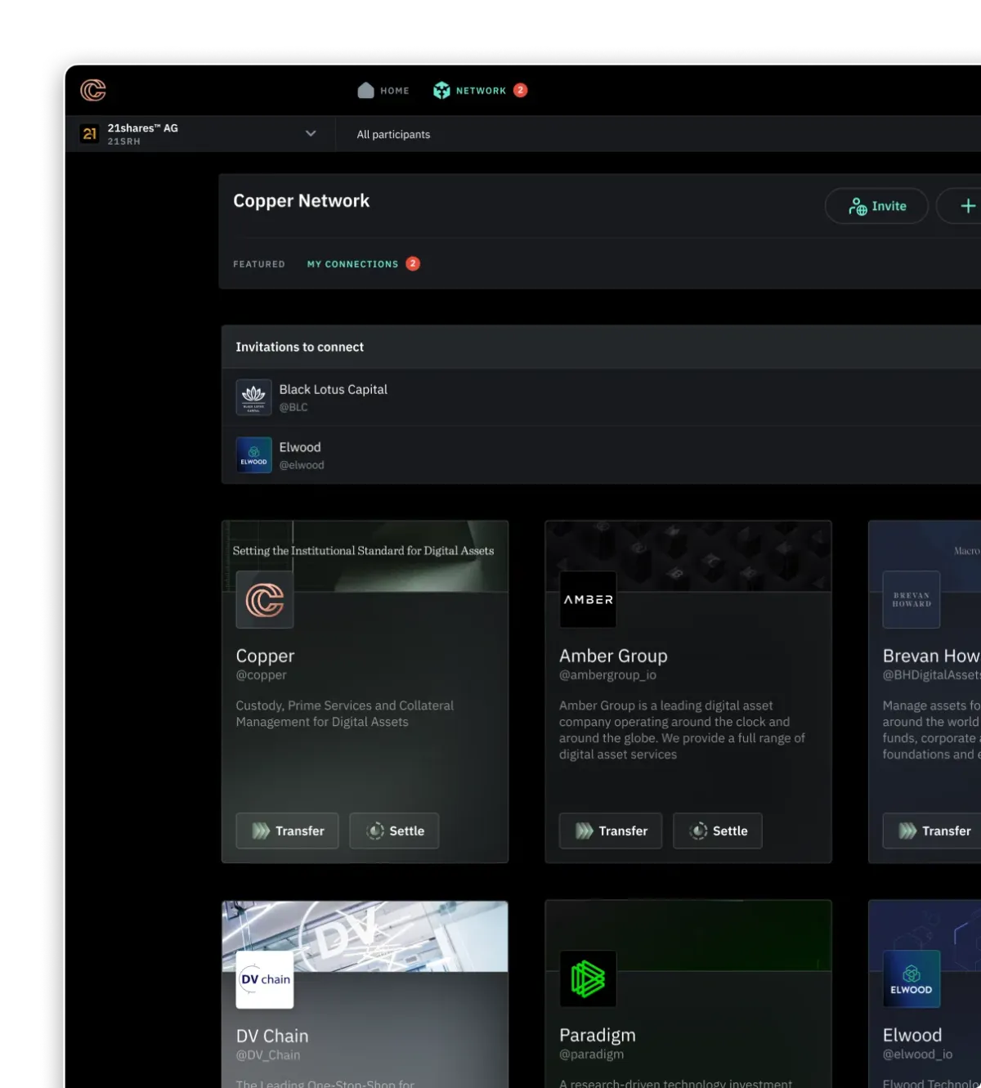
Task: Click the Copper logo in top bar
Action: tap(93, 90)
